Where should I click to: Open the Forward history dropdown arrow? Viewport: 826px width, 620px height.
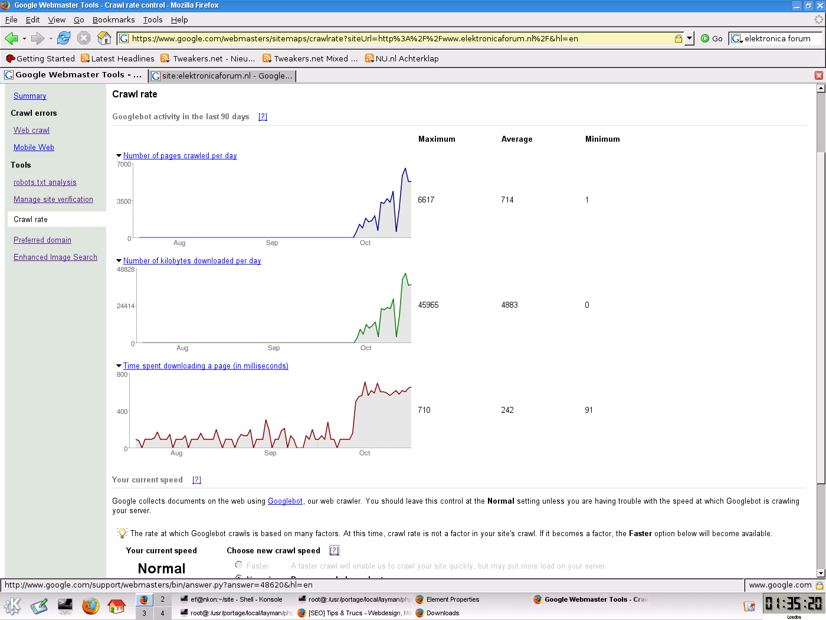click(51, 39)
